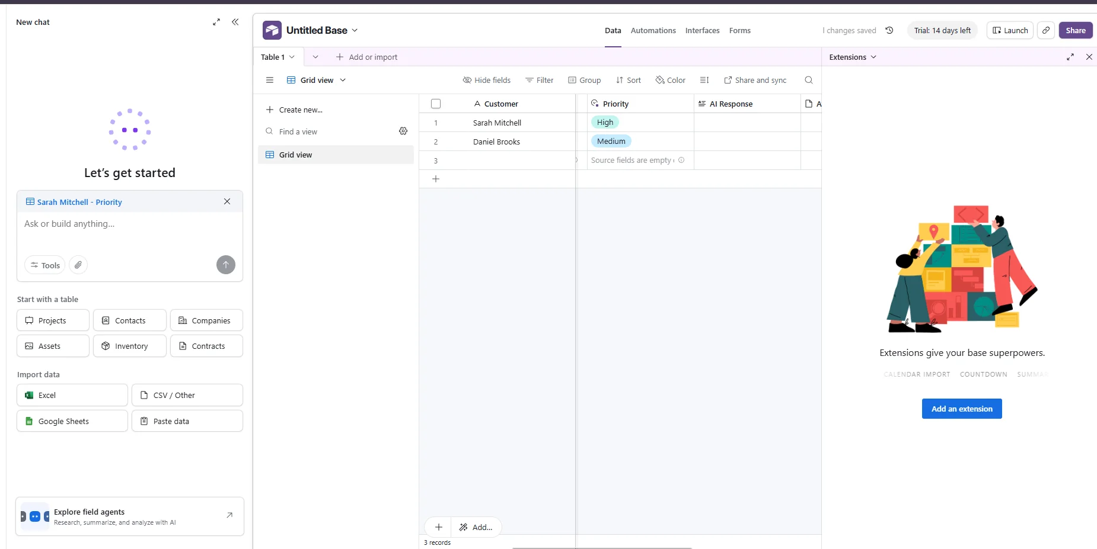This screenshot has height=549, width=1097.
Task: Switch to the Forms tab
Action: click(739, 30)
